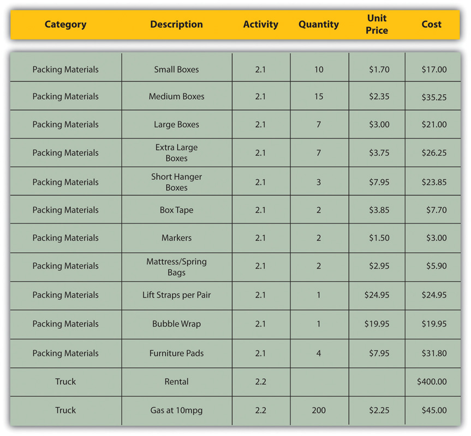The width and height of the screenshot is (471, 436).
Task: Click the quantity 200 cell
Action: pos(318,410)
